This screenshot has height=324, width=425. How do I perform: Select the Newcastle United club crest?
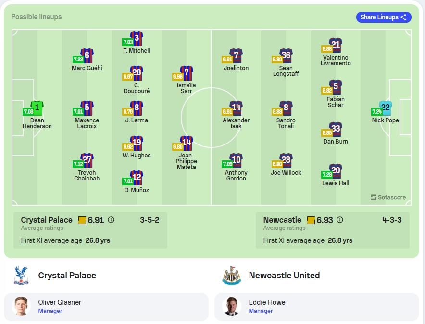pyautogui.click(x=231, y=275)
